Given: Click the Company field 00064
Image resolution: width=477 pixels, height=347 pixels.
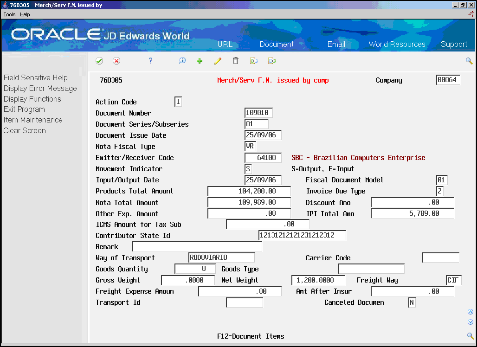Looking at the screenshot, I should coord(448,80).
